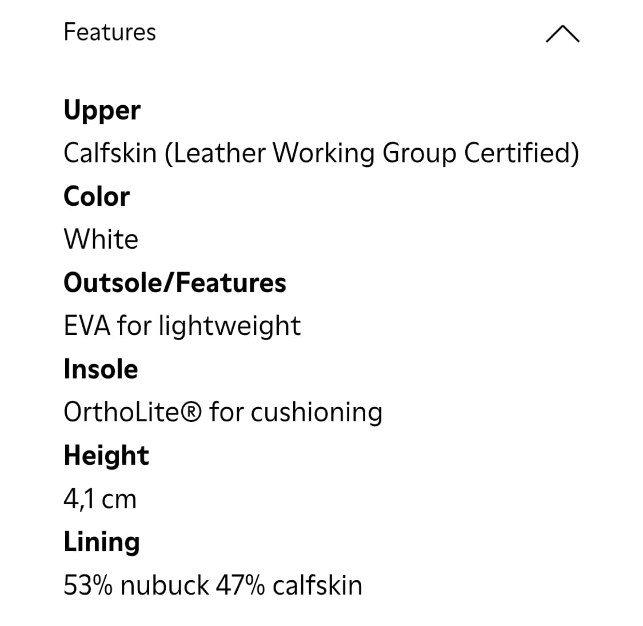Select the Insole heading

(101, 369)
